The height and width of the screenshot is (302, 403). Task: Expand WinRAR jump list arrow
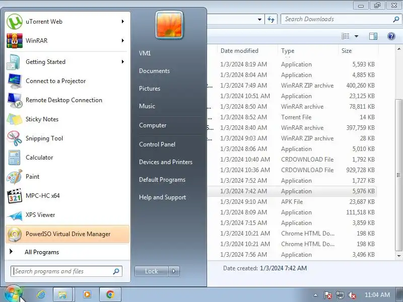tap(123, 41)
